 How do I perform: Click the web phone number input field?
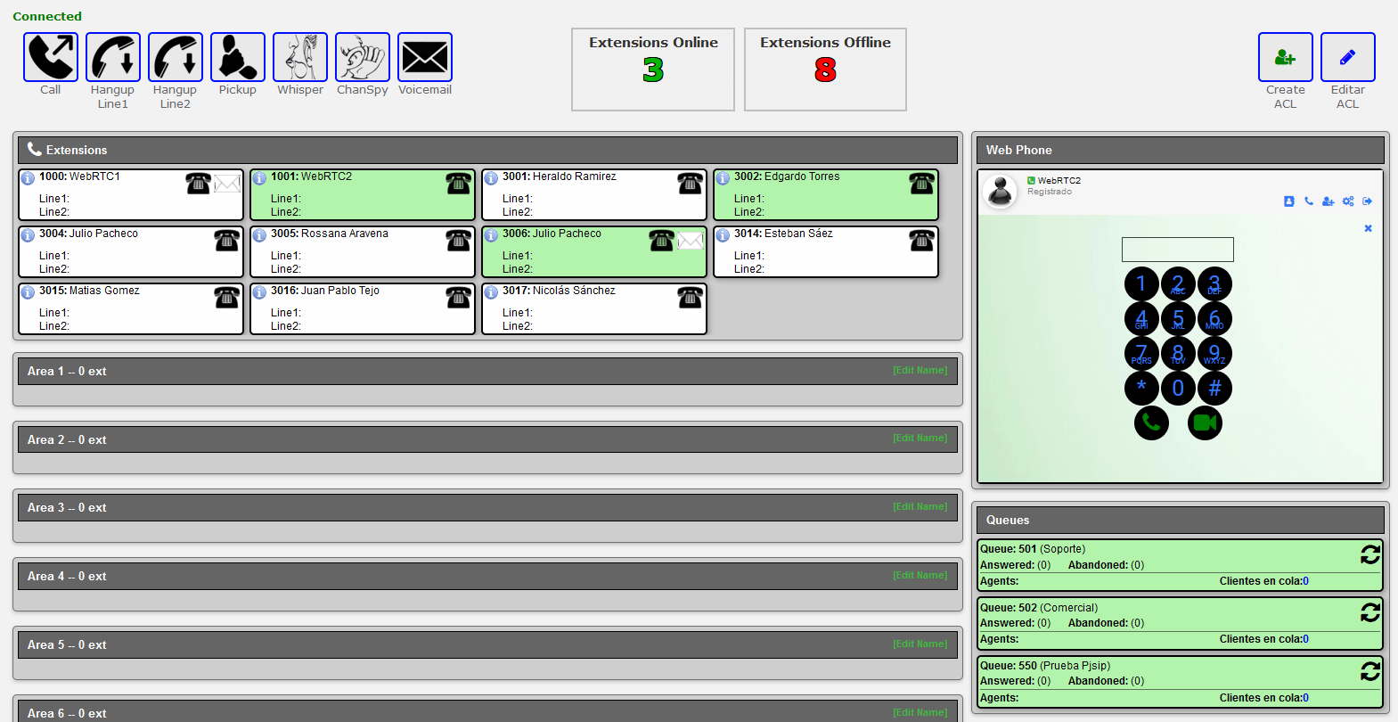tap(1177, 250)
